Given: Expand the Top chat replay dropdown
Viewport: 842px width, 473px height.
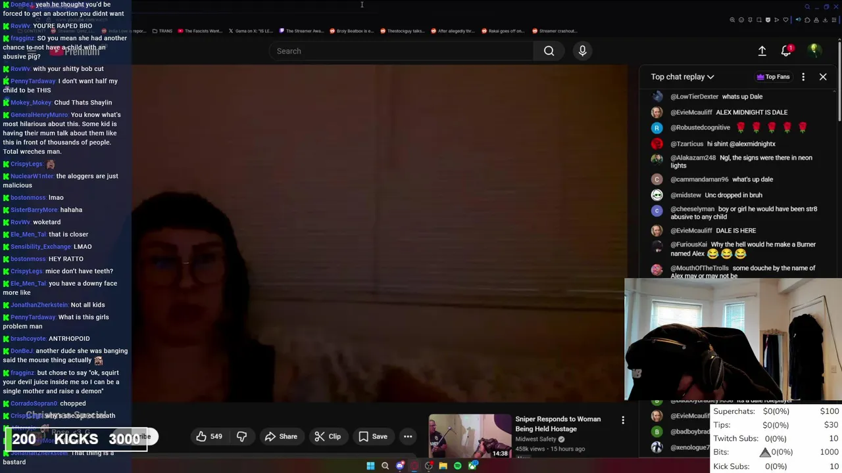Looking at the screenshot, I should (x=682, y=77).
